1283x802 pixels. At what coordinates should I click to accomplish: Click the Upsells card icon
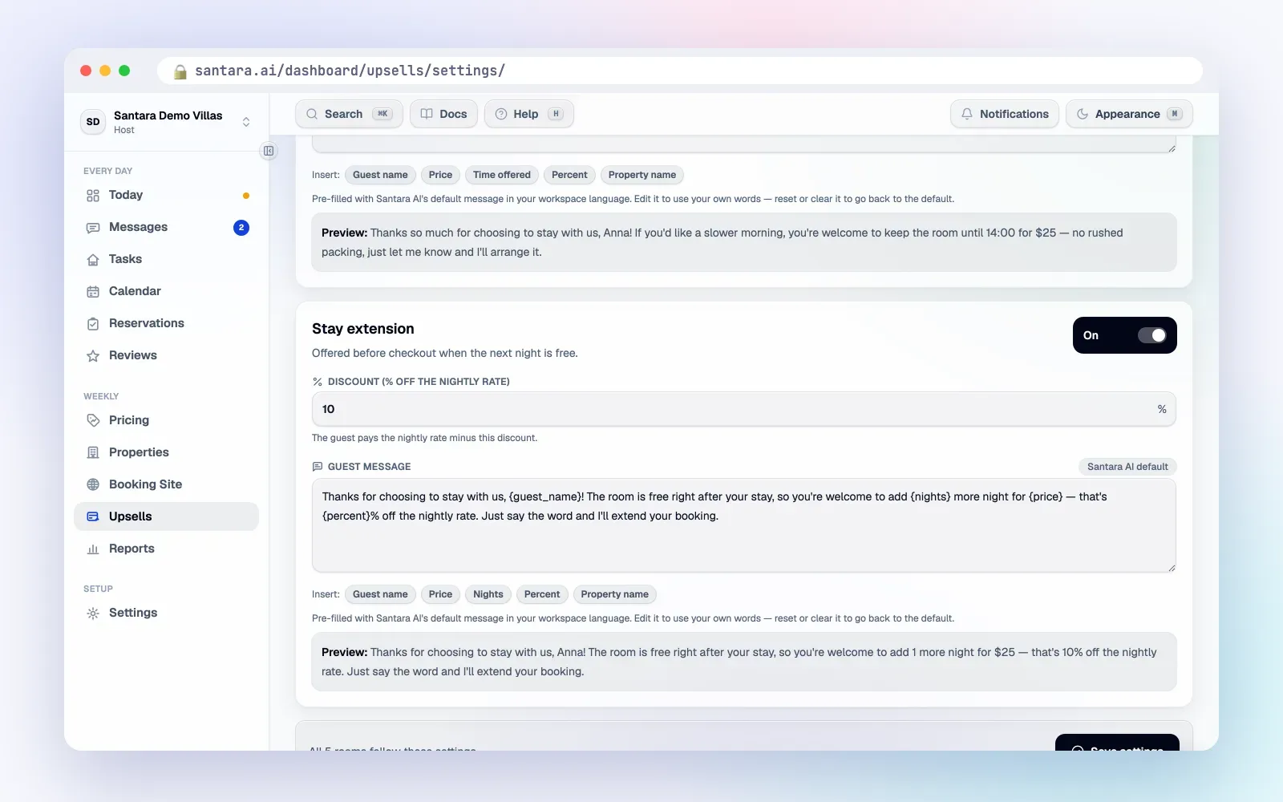pyautogui.click(x=93, y=516)
